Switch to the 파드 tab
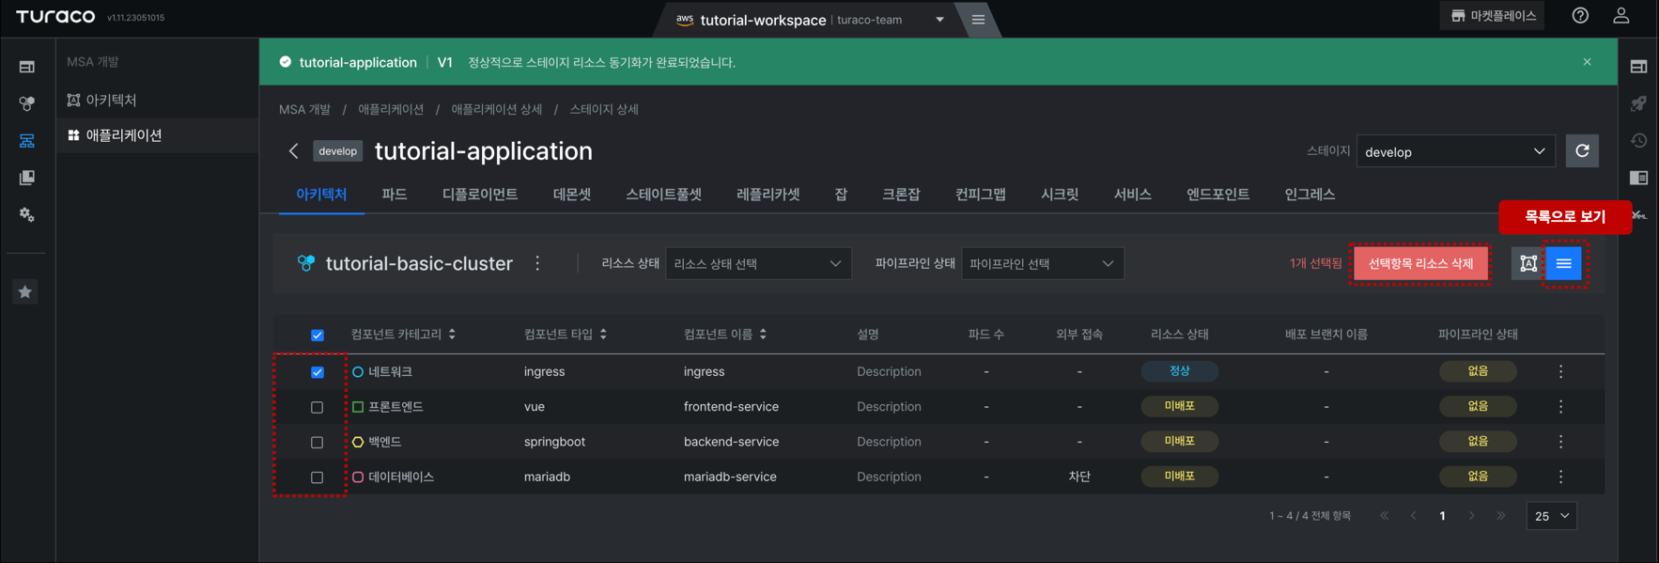The height and width of the screenshot is (563, 1659). (395, 195)
